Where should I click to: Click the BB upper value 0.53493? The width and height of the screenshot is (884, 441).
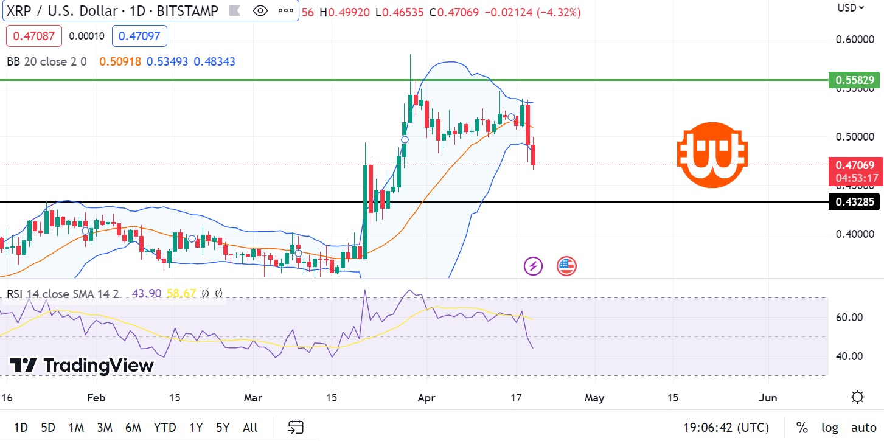167,61
